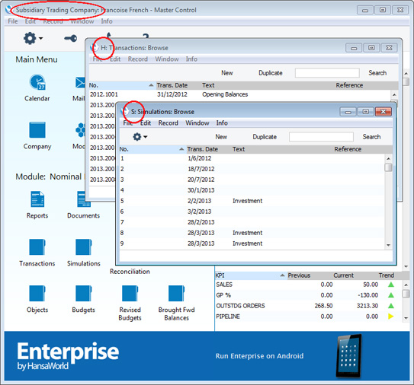The width and height of the screenshot is (414, 385).
Task: Open gear dropdown in Simulations window
Action: 140,137
